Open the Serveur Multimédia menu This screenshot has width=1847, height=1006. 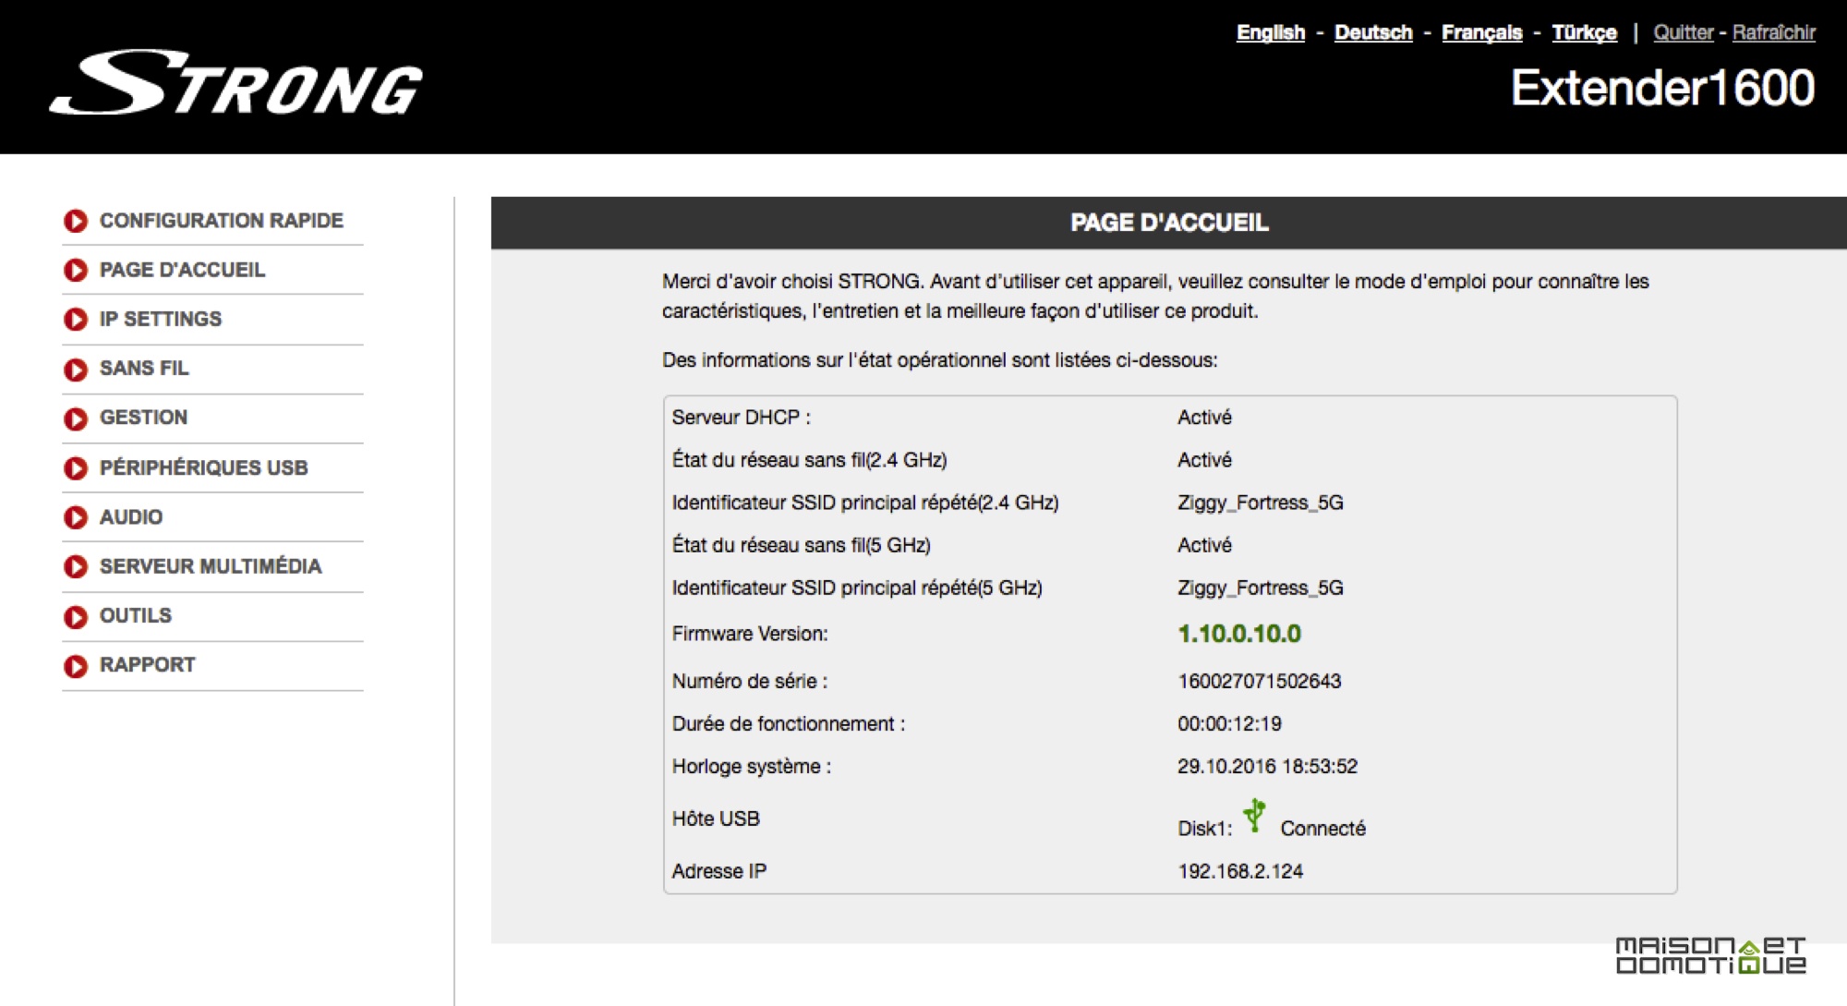click(x=211, y=565)
